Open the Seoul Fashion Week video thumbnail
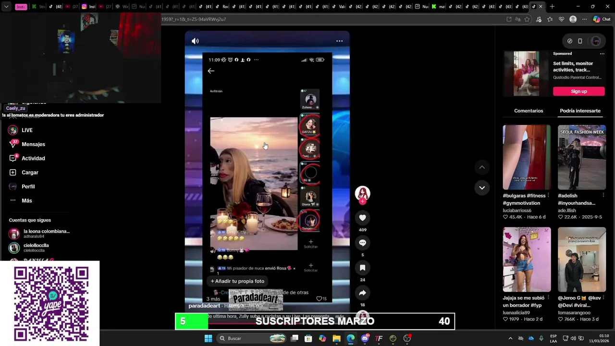Viewport: 615px width, 346px height. (x=581, y=157)
